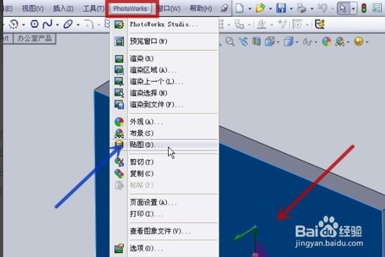
Task: Switch to the 办公室产品 tab
Action: tap(35, 39)
